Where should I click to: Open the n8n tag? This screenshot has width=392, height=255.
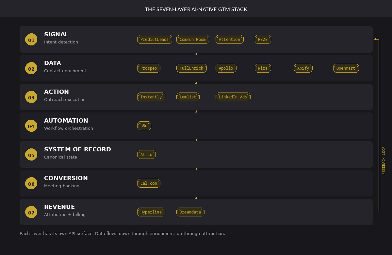pyautogui.click(x=144, y=126)
